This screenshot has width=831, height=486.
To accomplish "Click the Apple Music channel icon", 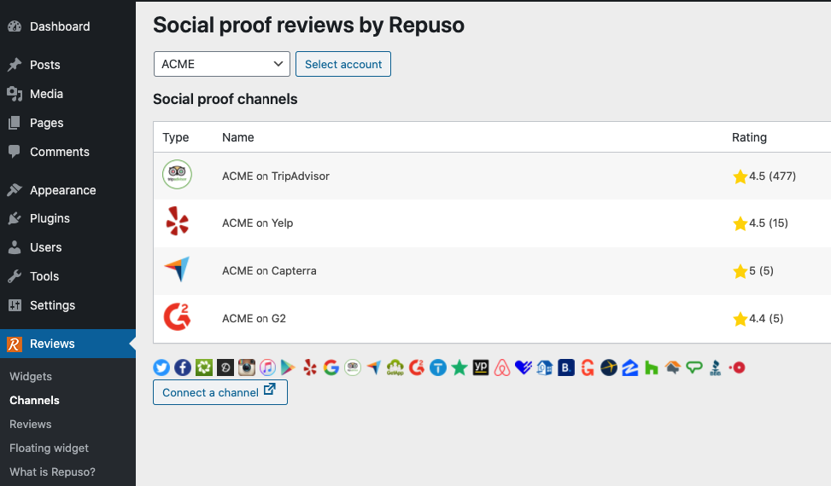I will pos(267,367).
